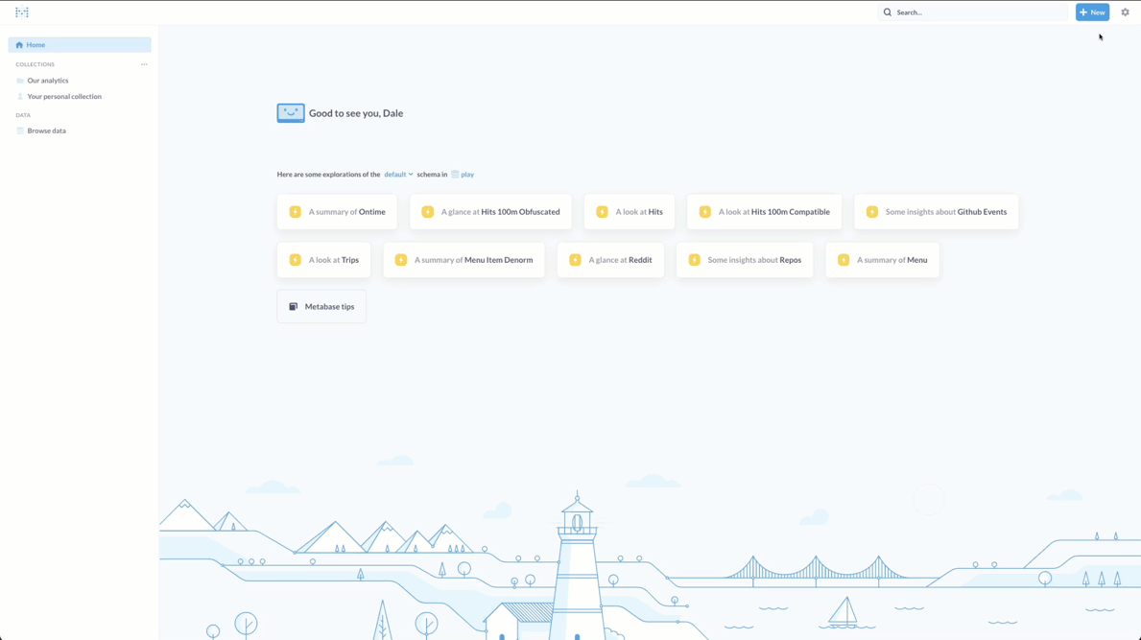Screen dimensions: 1141x640
Task: Click the Browse data database icon
Action: point(20,130)
